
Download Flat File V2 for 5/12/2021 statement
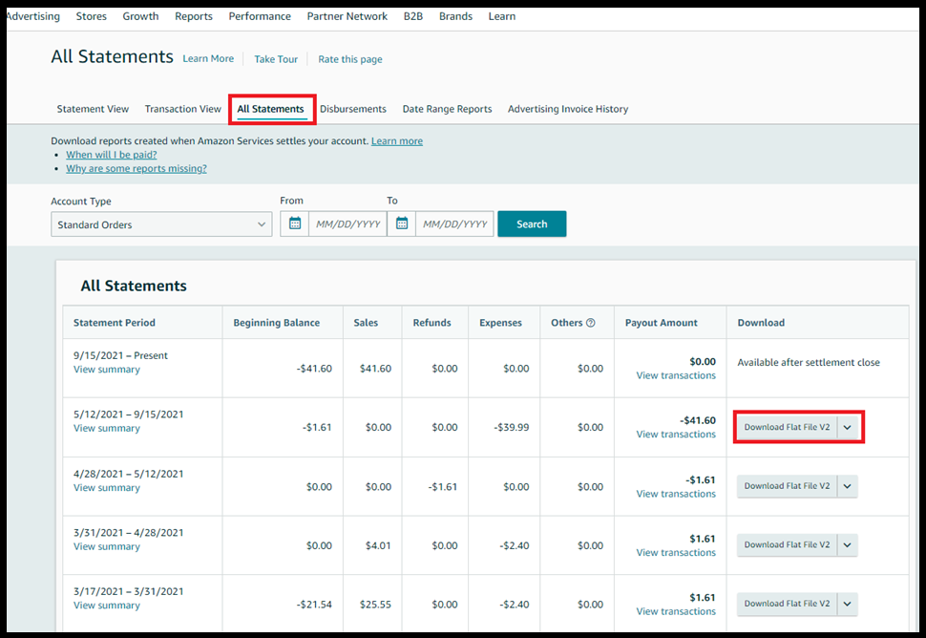(x=787, y=427)
